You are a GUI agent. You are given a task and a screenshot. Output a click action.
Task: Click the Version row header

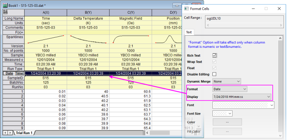pos(14,46)
